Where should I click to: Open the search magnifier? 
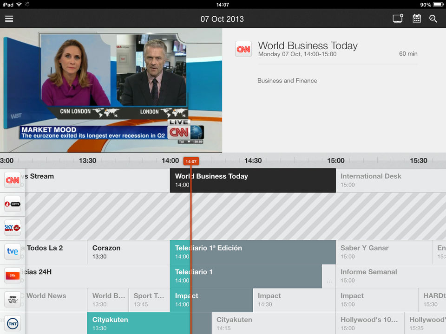coord(433,19)
